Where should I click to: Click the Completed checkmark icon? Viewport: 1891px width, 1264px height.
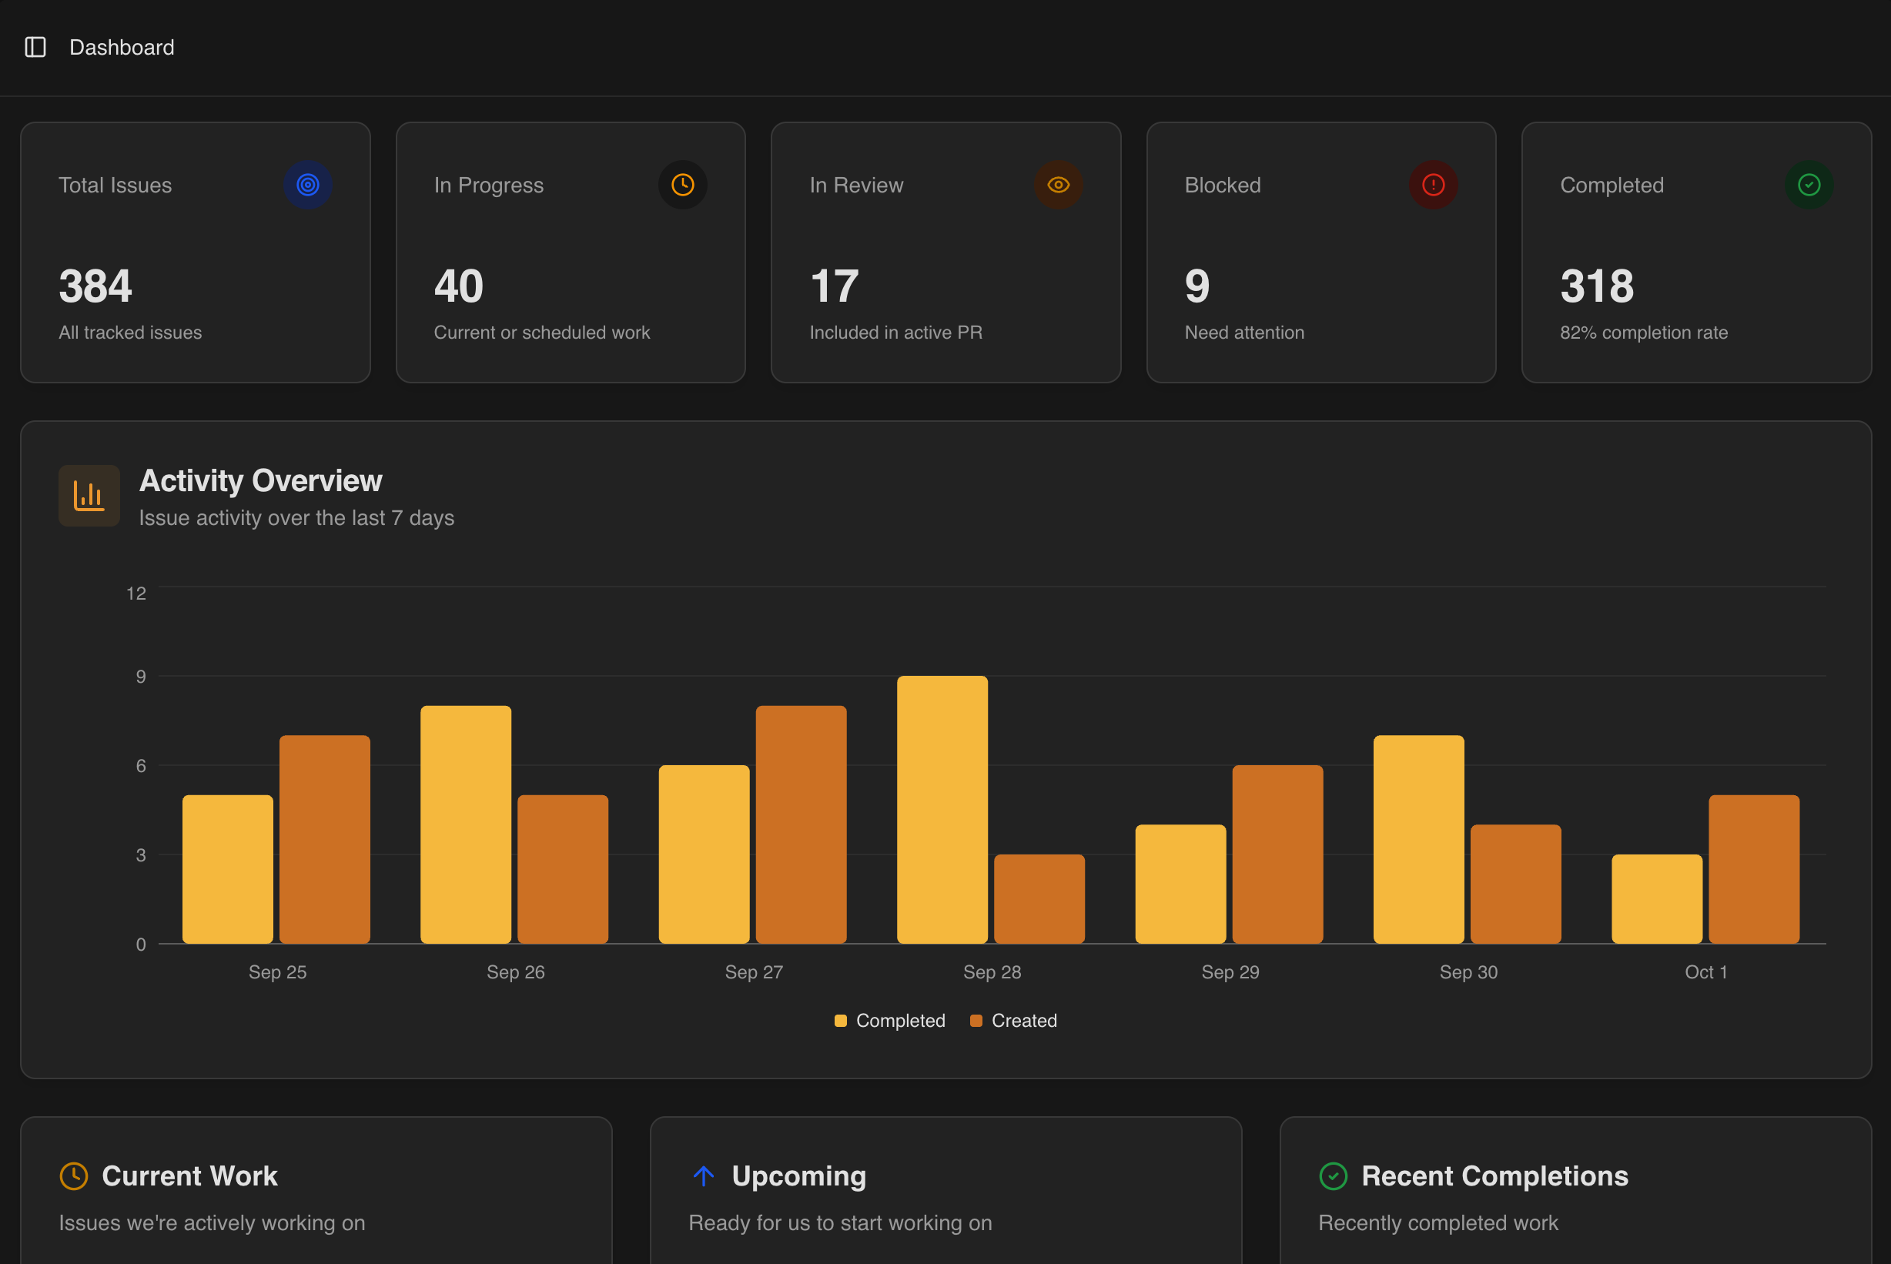pyautogui.click(x=1809, y=185)
